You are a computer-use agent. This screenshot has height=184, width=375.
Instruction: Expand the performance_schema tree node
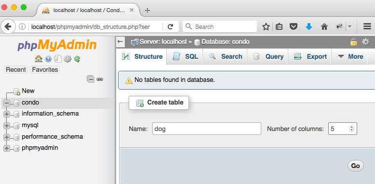click(7, 137)
